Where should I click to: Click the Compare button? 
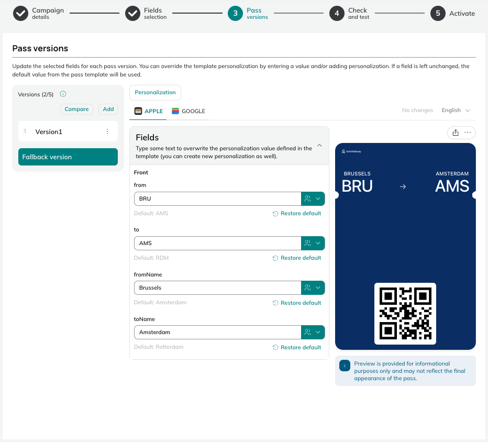76,109
